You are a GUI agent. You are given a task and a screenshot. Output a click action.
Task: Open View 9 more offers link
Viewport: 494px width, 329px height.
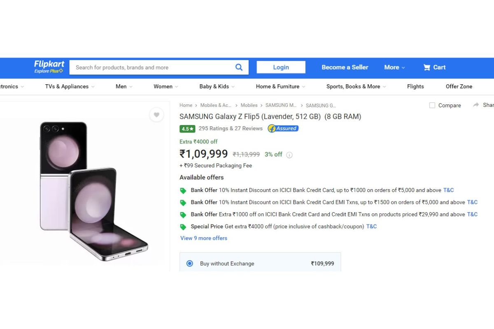204,238
